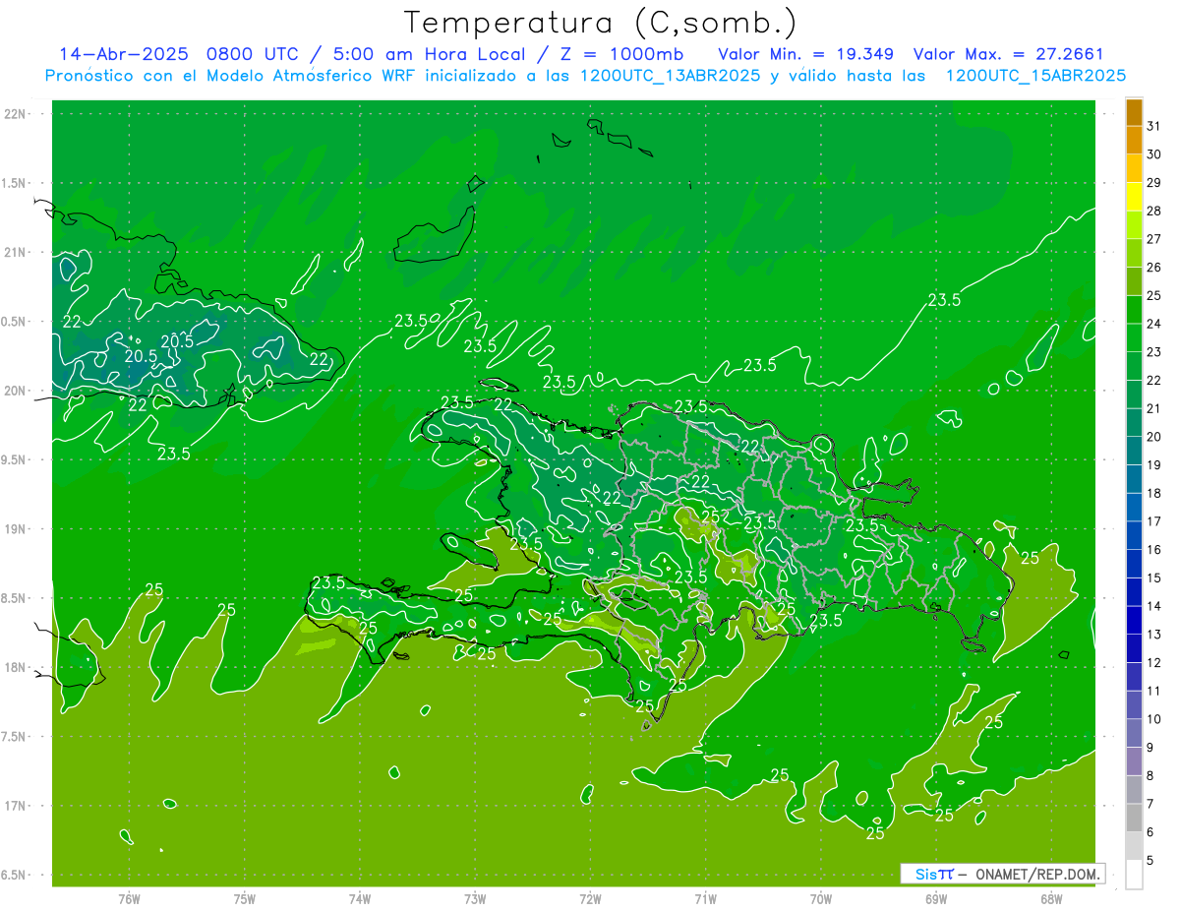Pick the amber swatch between 29 and 30
Image resolution: width=1180 pixels, height=912 pixels.
[1134, 168]
